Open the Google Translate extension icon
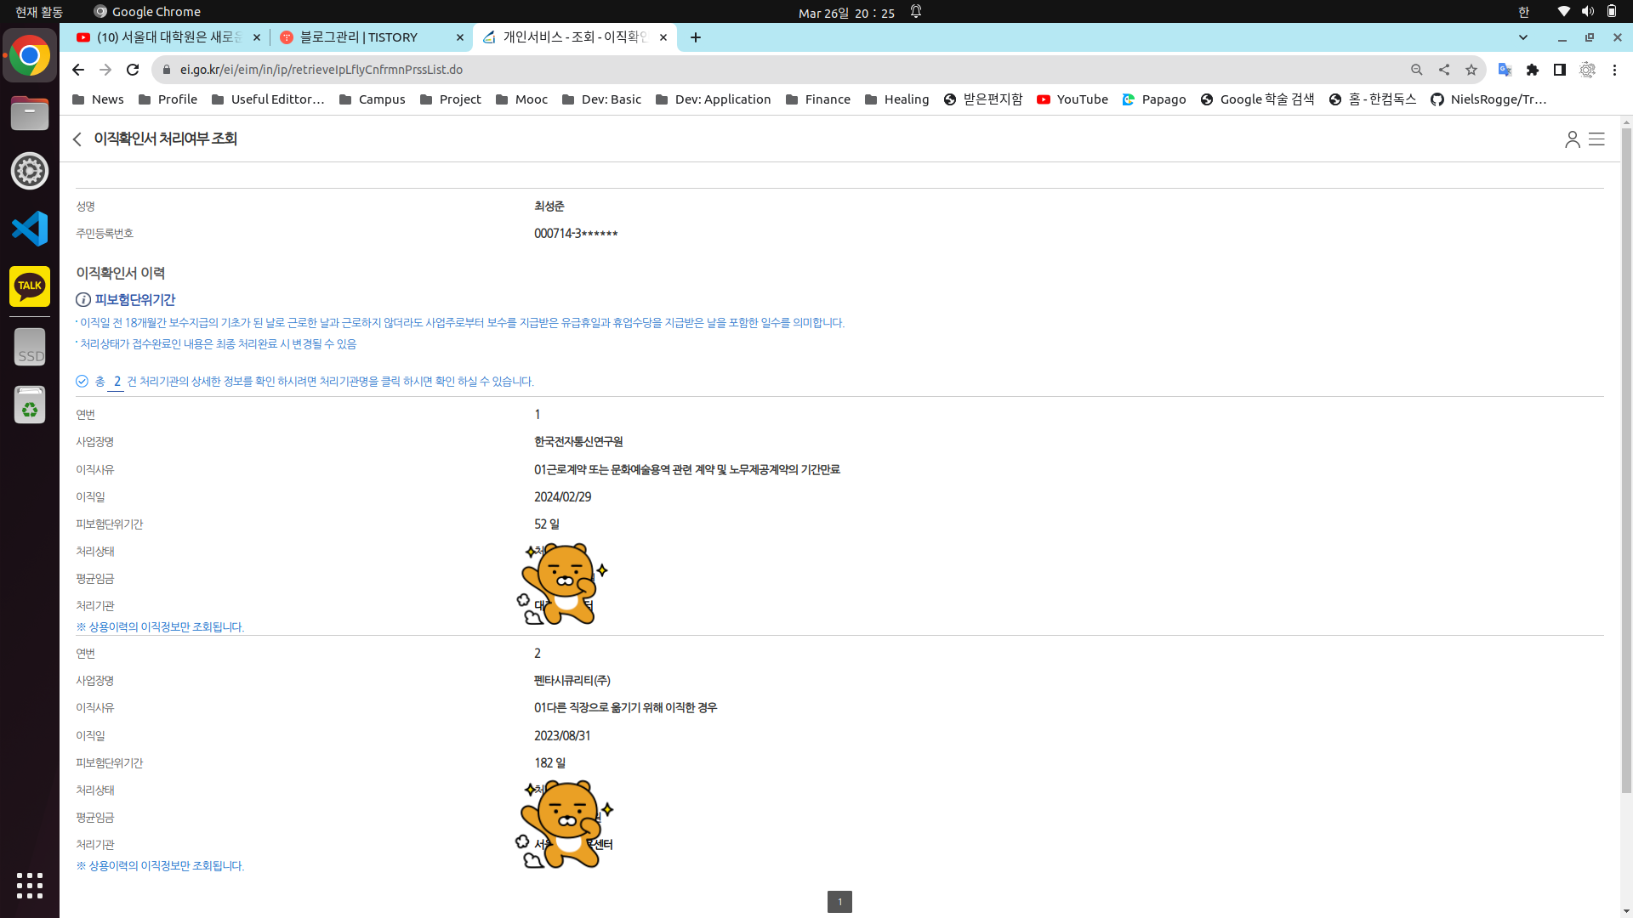The width and height of the screenshot is (1633, 918). click(x=1505, y=70)
